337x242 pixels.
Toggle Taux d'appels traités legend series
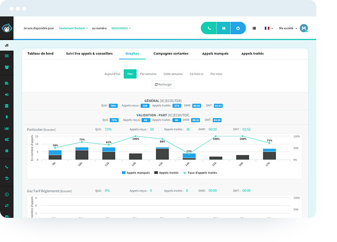click(200, 173)
